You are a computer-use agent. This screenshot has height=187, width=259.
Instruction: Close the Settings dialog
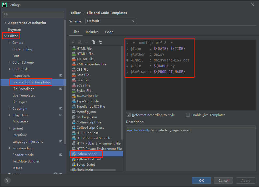point(253,5)
